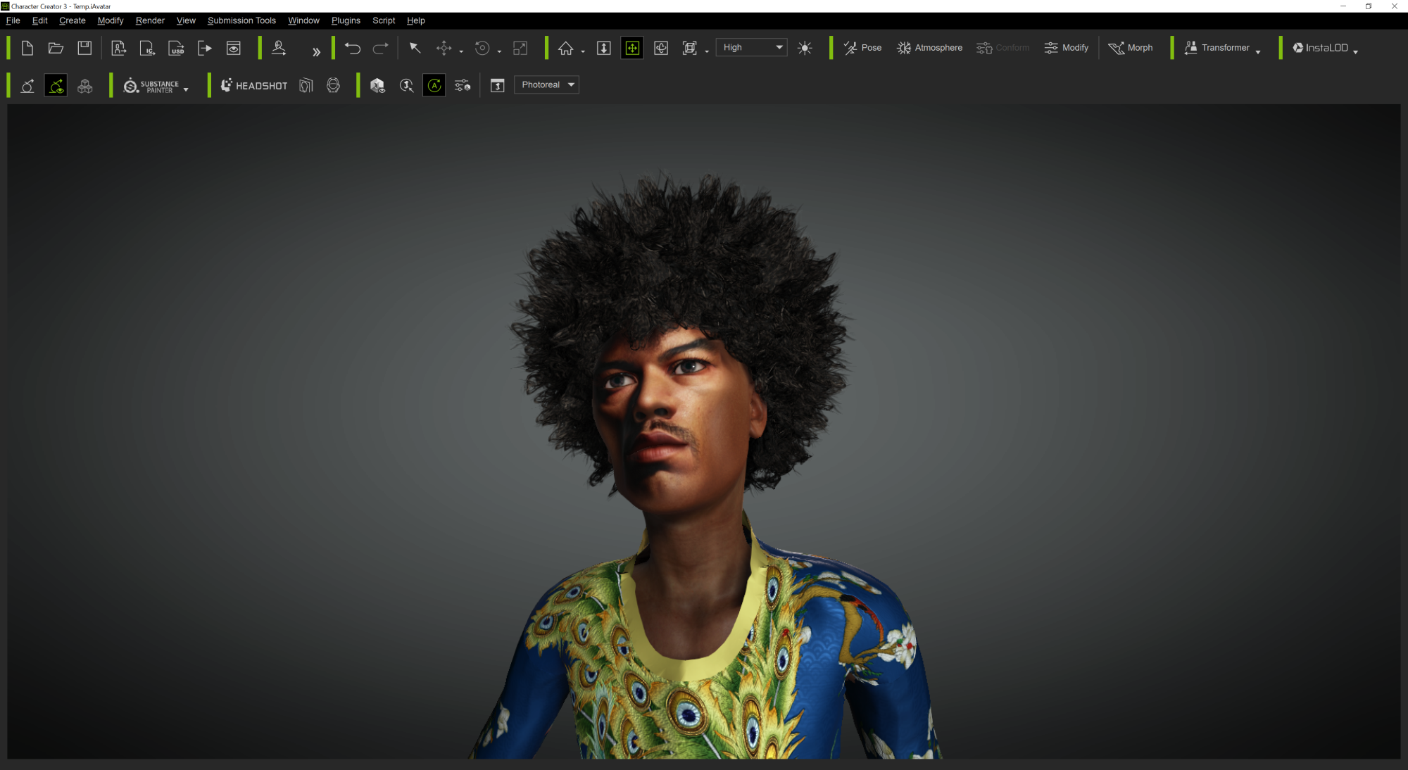Select the Scale tool icon
Image resolution: width=1408 pixels, height=770 pixels.
click(520, 48)
